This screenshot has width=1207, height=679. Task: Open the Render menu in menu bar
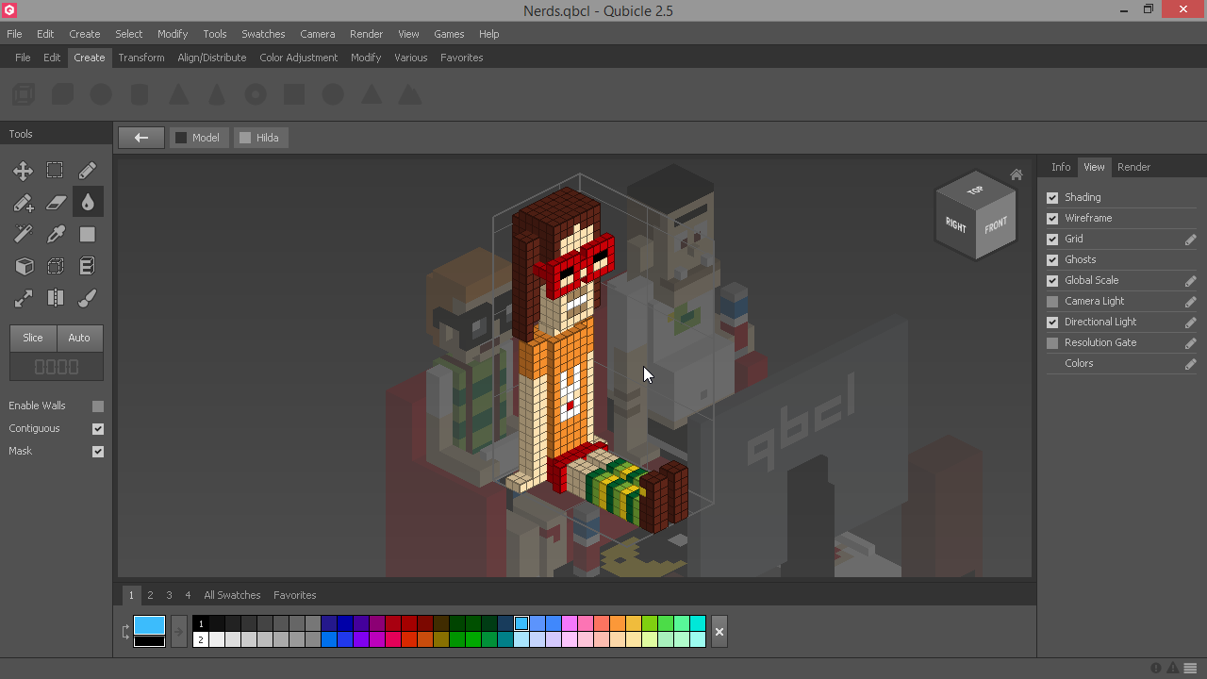(366, 34)
